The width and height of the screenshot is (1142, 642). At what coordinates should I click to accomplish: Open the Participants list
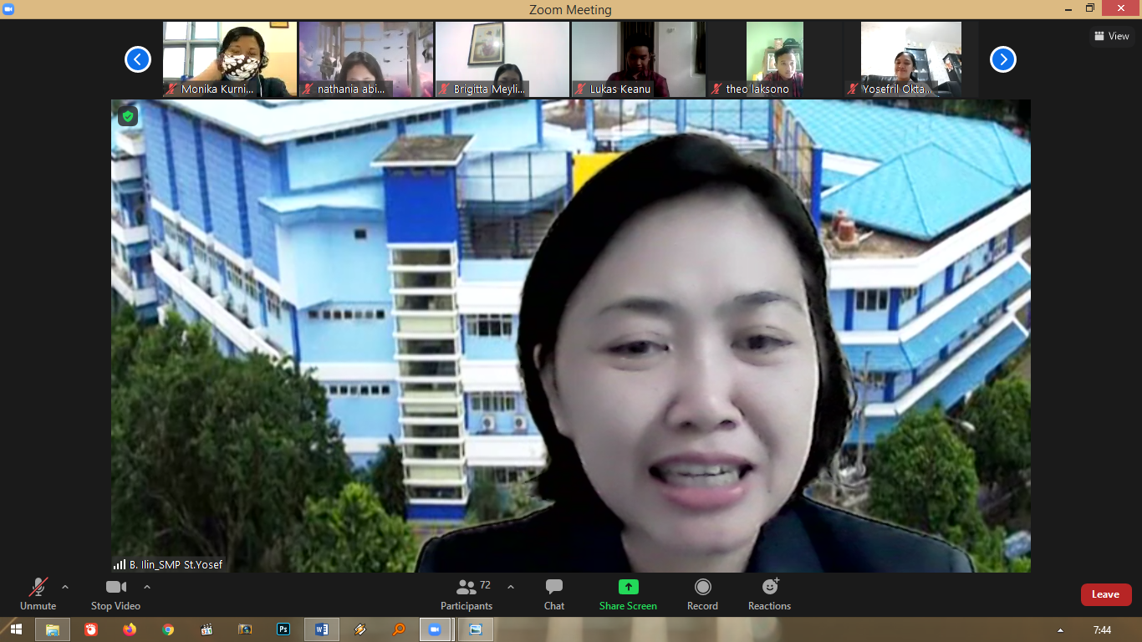pos(466,588)
